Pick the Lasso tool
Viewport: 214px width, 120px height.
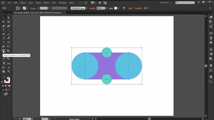pyautogui.click(x=9, y=22)
